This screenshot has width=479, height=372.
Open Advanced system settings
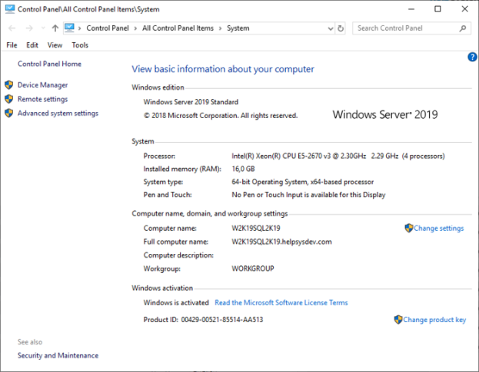58,114
